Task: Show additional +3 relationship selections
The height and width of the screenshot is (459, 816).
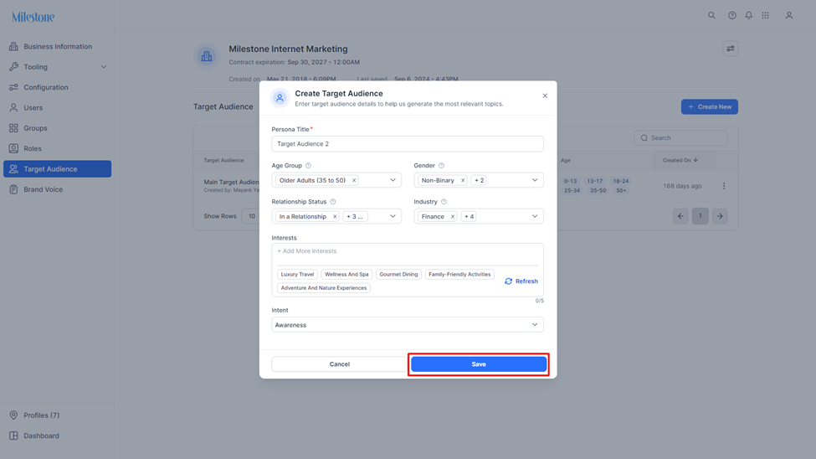Action: (x=355, y=217)
